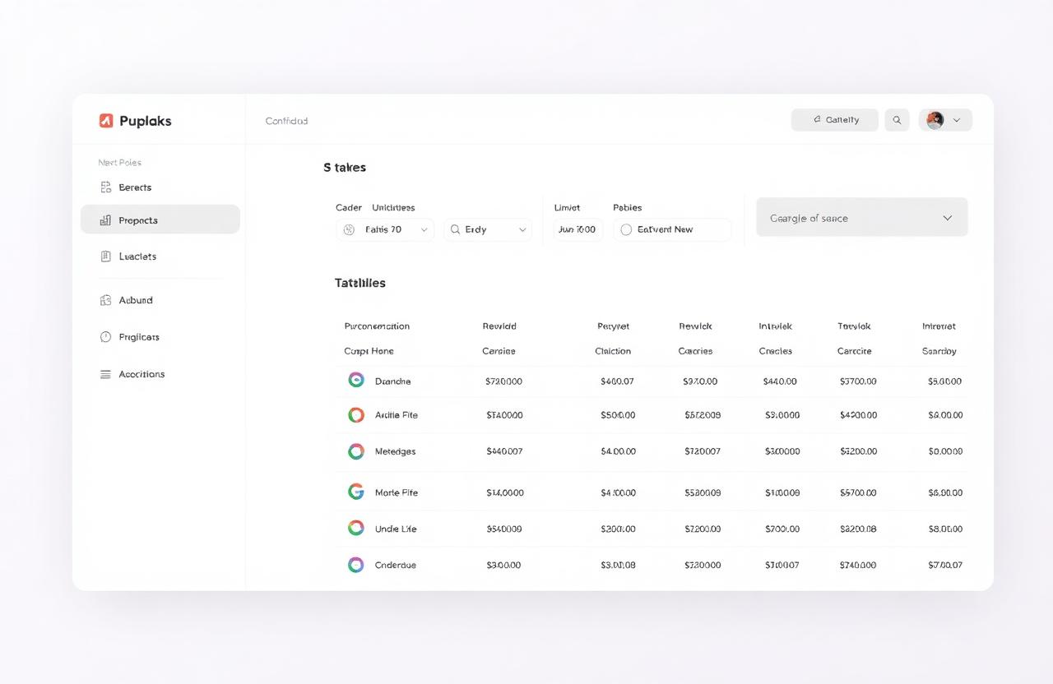Click the Aritle Fite row logo icon
This screenshot has height=684, width=1053.
[x=355, y=415]
